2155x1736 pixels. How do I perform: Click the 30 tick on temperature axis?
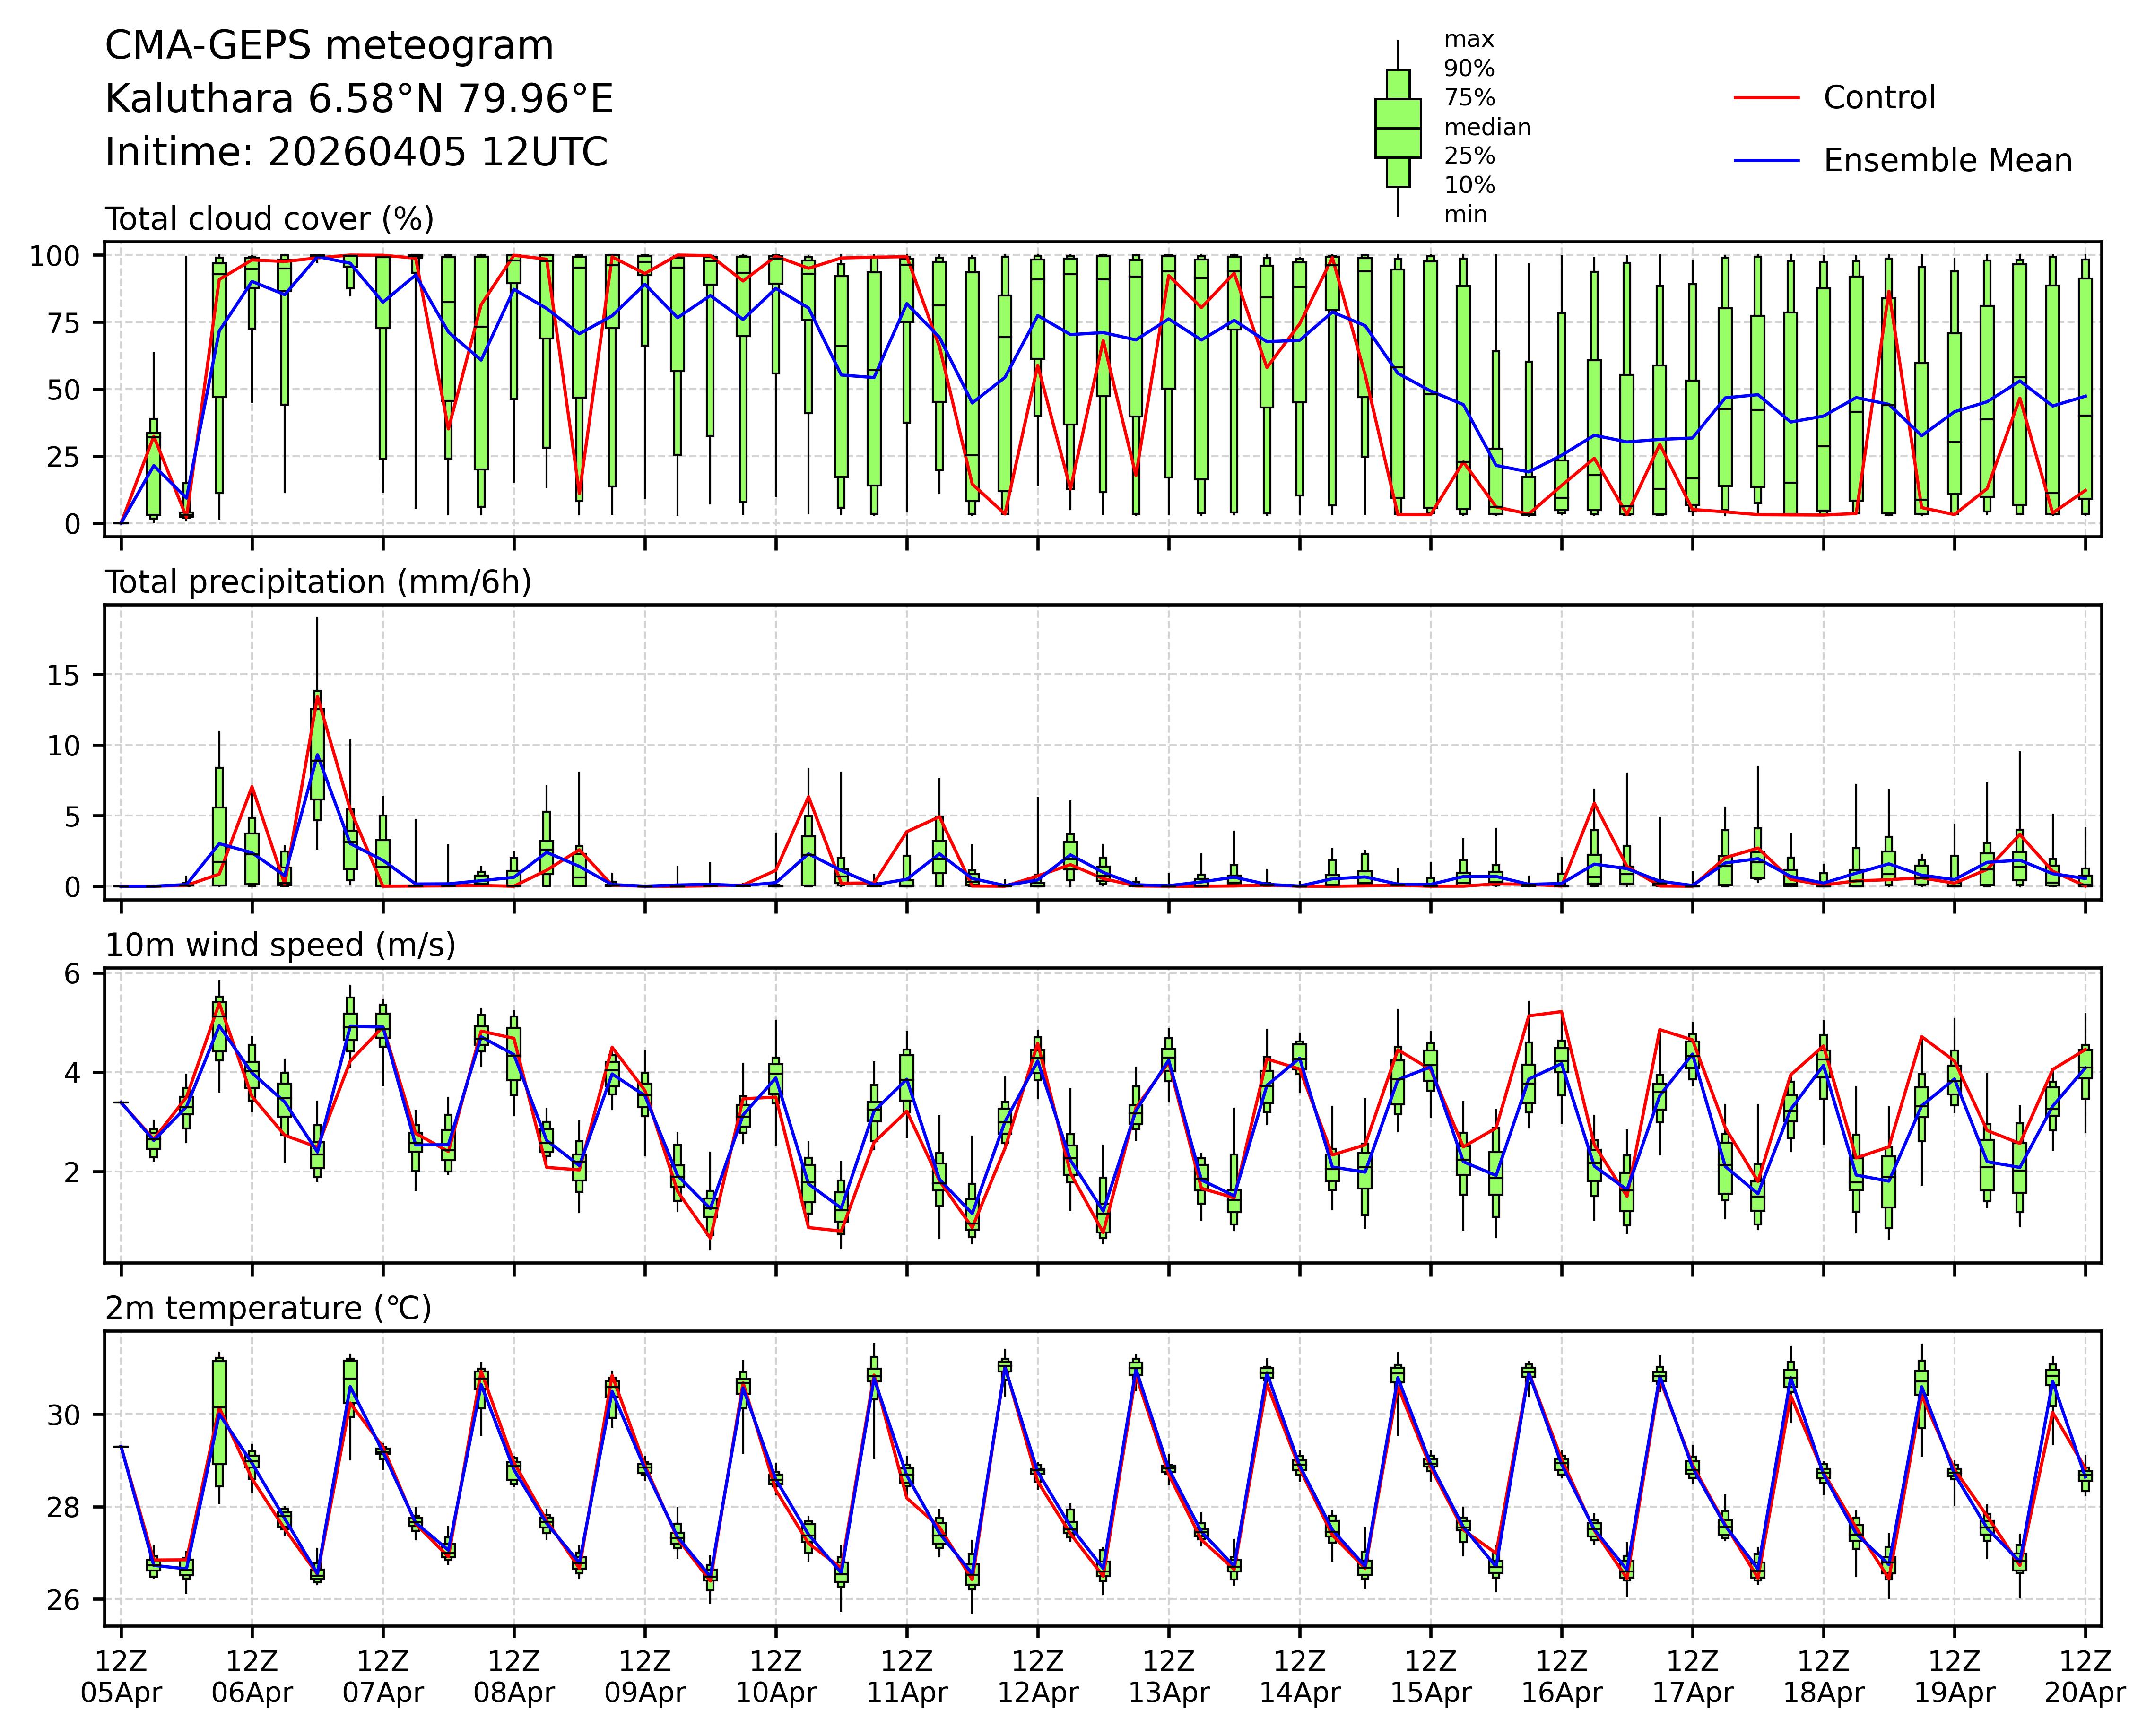pyautogui.click(x=63, y=1415)
